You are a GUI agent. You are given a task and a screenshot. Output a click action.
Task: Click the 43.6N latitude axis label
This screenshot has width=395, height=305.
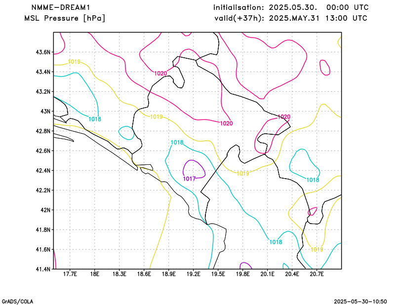tap(43, 52)
